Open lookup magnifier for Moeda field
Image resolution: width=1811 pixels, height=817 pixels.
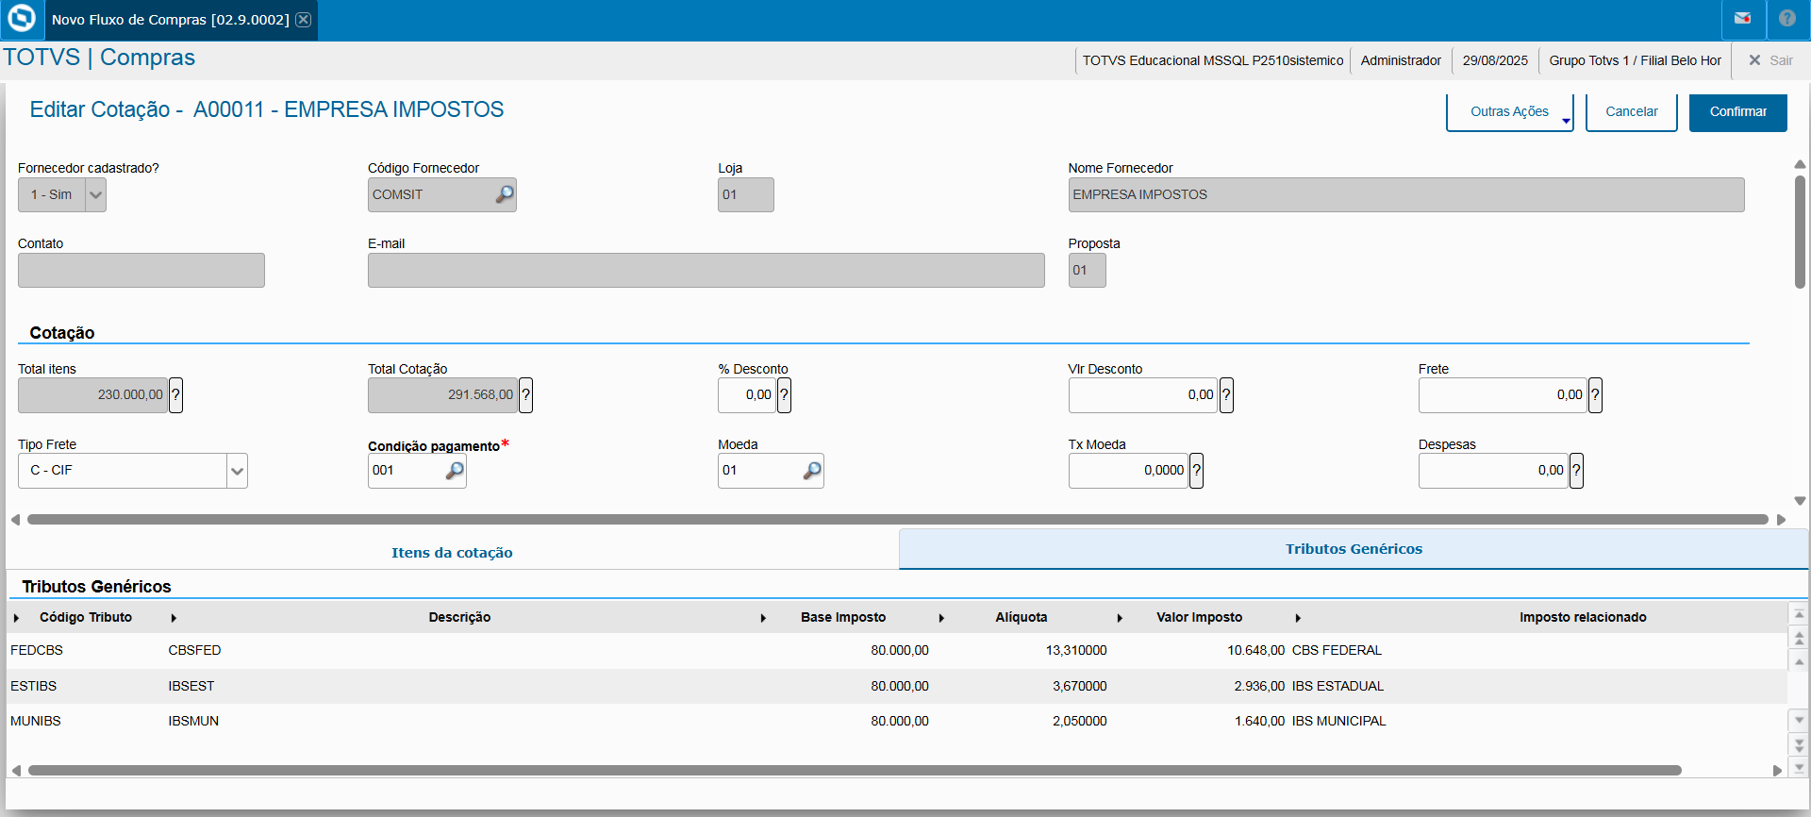(812, 470)
